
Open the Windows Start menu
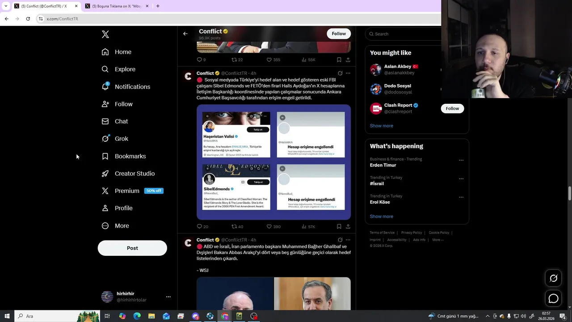[x=7, y=316]
